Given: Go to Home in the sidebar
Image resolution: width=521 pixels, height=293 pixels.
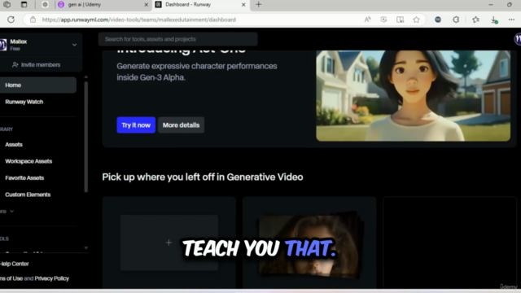Looking at the screenshot, I should [x=38, y=85].
